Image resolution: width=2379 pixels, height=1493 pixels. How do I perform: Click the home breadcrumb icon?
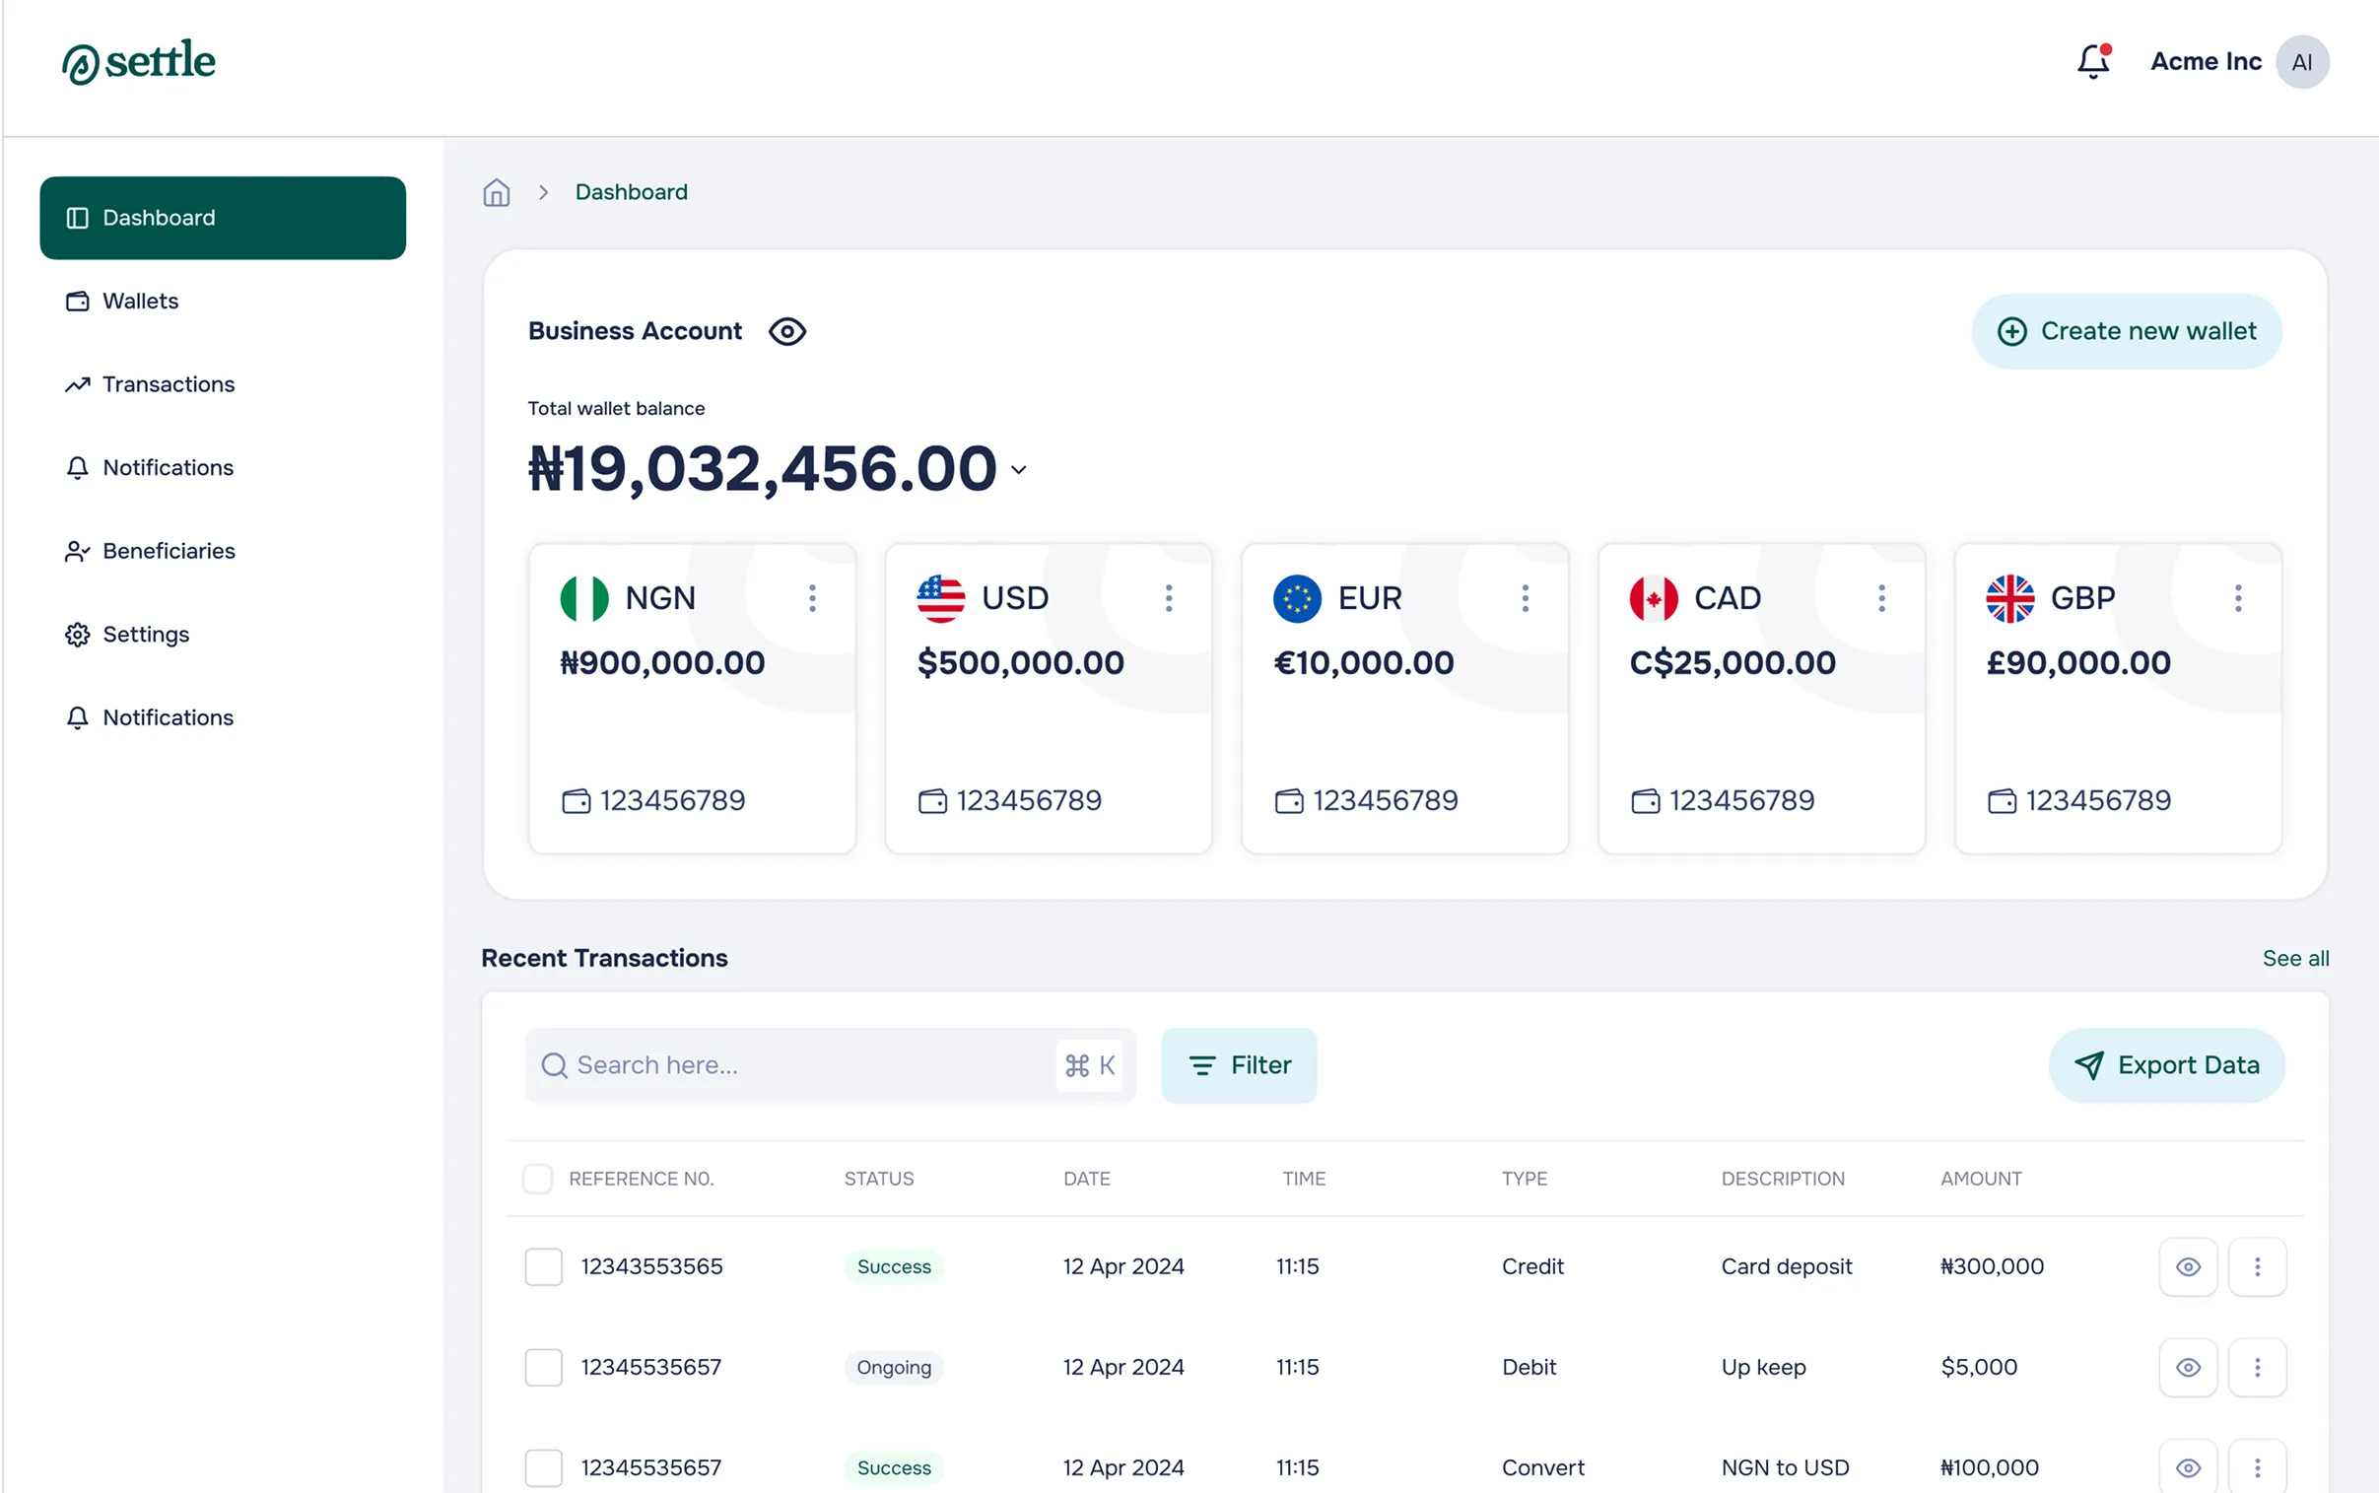tap(497, 192)
